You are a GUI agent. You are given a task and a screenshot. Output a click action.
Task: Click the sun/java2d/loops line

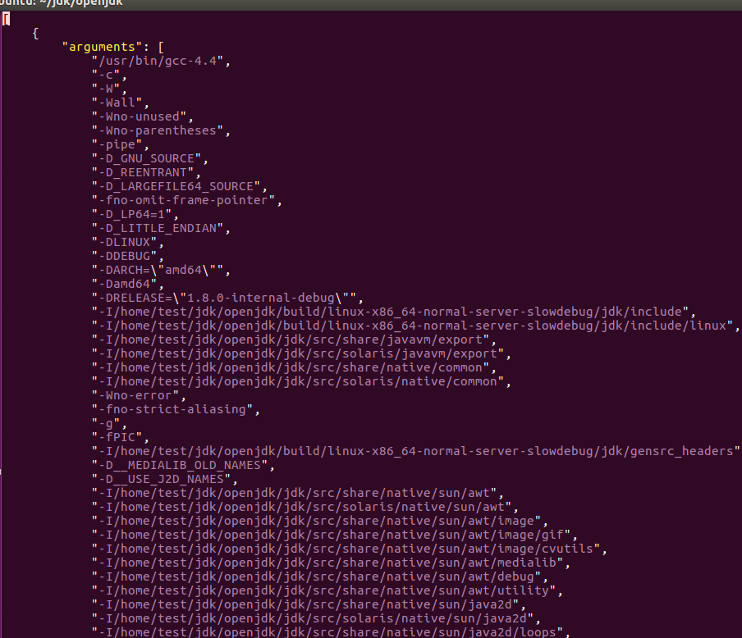coord(331,632)
